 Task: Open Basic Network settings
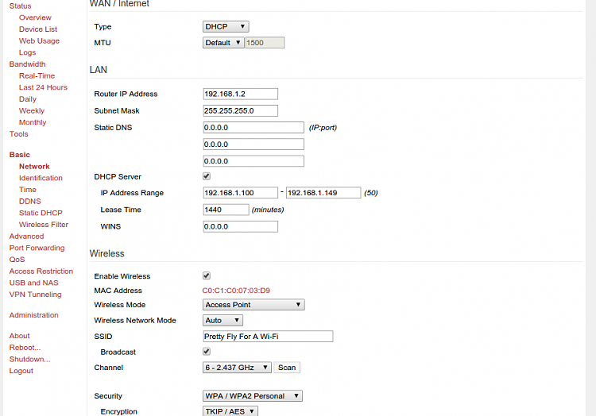tap(34, 167)
